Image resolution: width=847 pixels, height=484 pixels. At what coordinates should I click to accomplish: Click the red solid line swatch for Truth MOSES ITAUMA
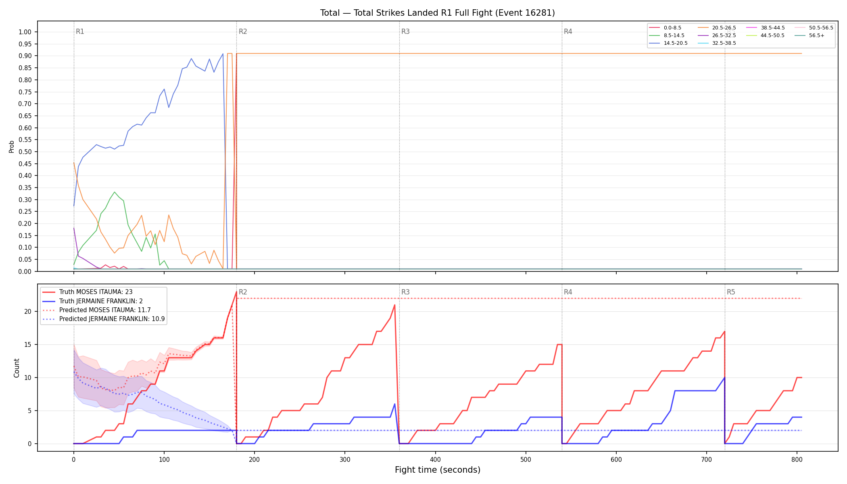click(49, 292)
